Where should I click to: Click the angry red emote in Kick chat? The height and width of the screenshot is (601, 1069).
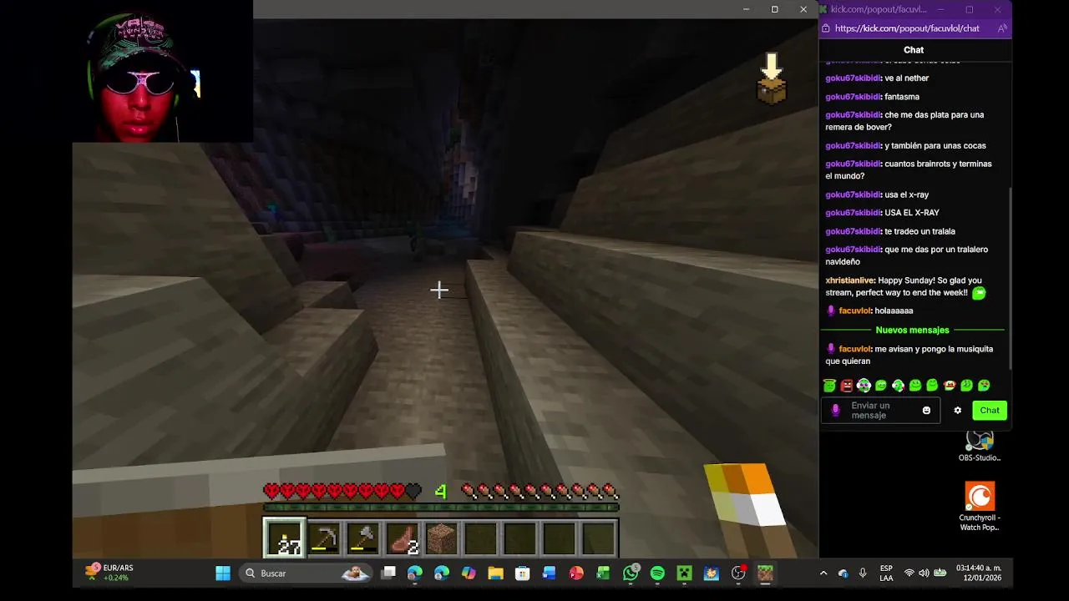[x=847, y=386]
